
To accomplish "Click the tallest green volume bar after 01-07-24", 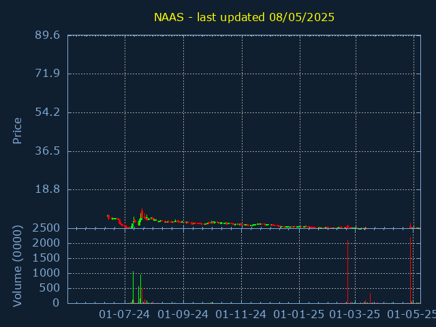I will click(x=134, y=287).
